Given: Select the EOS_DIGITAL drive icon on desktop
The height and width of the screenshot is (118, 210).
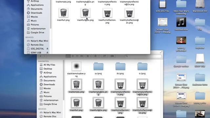Looking at the screenshot, I should (x=162, y=4).
